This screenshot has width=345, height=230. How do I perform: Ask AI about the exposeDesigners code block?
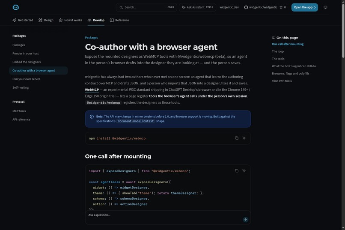pyautogui.click(x=244, y=170)
